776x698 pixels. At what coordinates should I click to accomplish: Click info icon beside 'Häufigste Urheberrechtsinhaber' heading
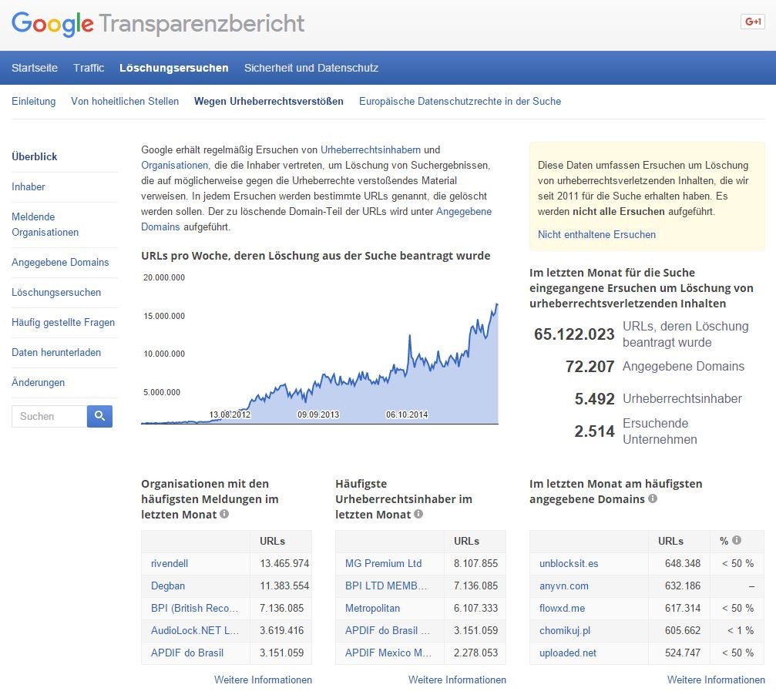pos(418,514)
